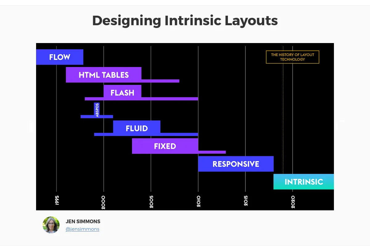
Task: Click "The History of Layout Technology" box
Action: point(293,57)
